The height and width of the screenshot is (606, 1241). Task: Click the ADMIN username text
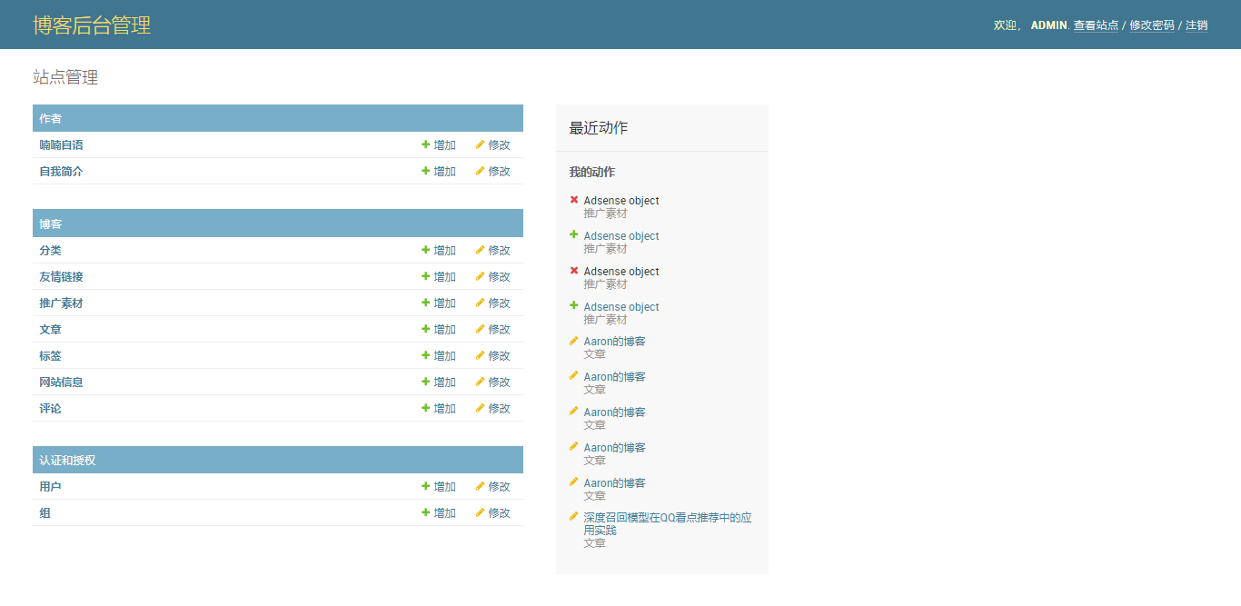point(1048,25)
